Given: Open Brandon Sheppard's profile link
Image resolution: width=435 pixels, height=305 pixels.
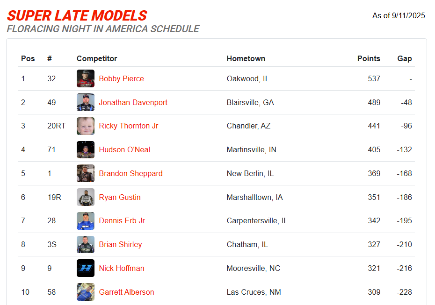Looking at the screenshot, I should 130,173.
